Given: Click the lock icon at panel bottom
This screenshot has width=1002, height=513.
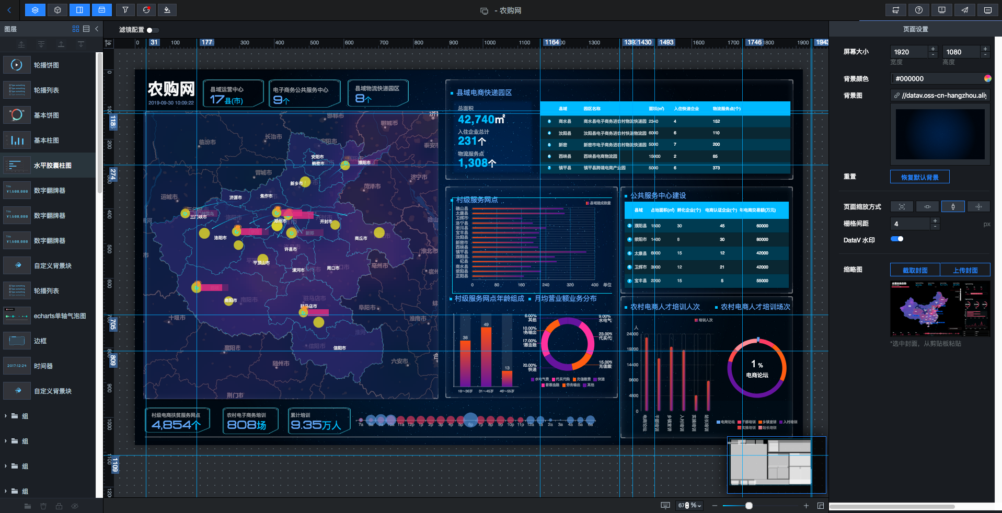Looking at the screenshot, I should [x=59, y=506].
